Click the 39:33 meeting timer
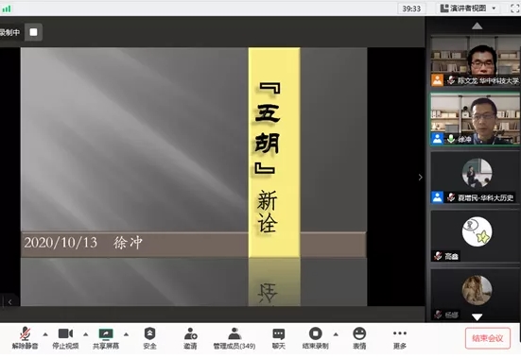 tap(411, 9)
